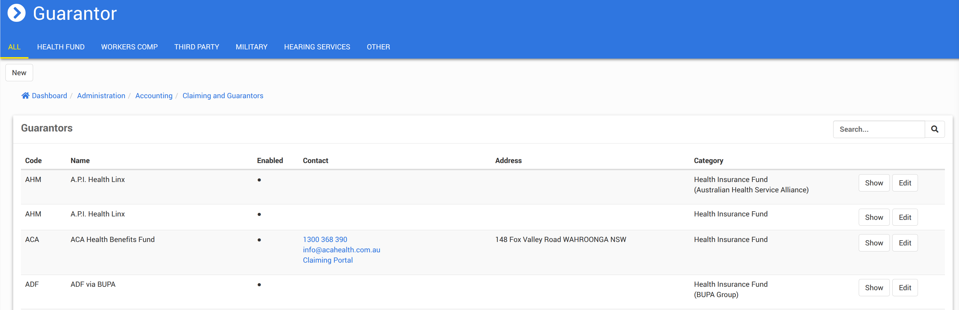Navigate to the Accounting breadcrumb

pos(154,96)
